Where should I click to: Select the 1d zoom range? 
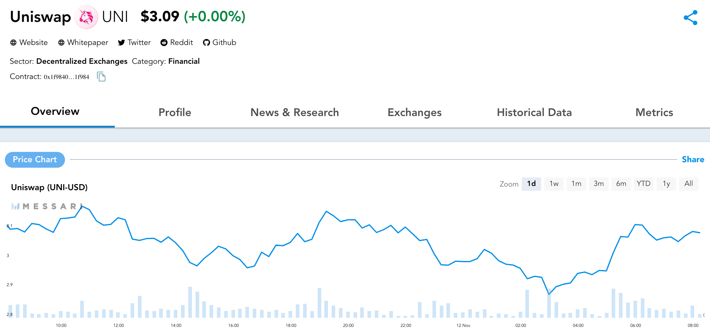(531, 184)
